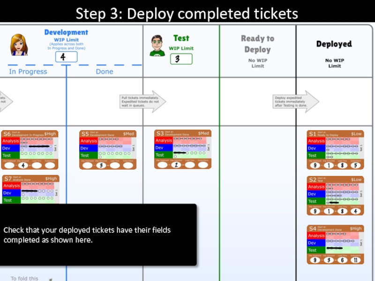This screenshot has height=281, width=375.
Task: Click the Day Selected oval '4' on ticket S6
Action: 23,165
